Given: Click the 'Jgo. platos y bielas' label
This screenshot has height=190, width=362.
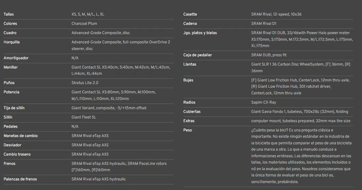Looking at the screenshot, I should pos(200,33).
